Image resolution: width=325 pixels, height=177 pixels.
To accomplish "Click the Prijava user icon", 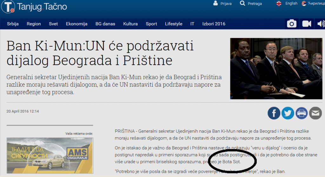I will point(216,3).
